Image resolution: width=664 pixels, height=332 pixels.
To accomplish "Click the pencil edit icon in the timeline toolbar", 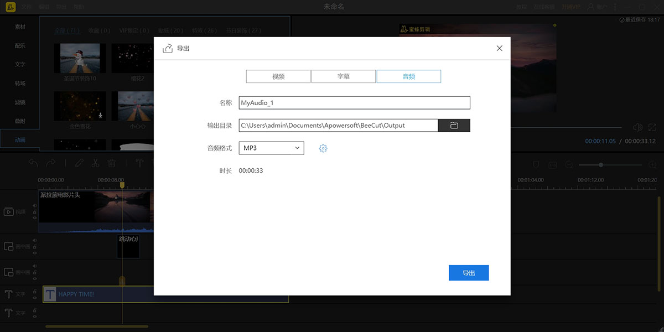I will coord(79,163).
